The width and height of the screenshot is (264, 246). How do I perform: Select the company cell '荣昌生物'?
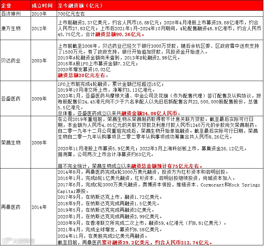[16, 143]
